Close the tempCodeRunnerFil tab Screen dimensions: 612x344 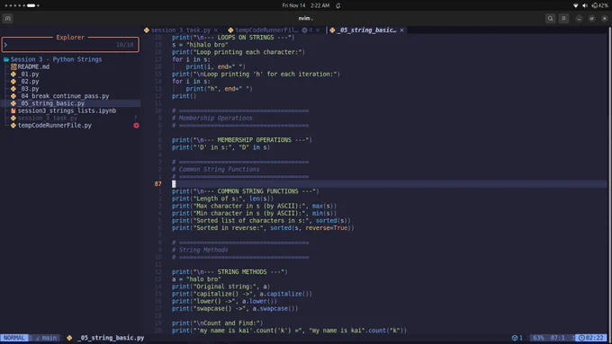pyautogui.click(x=318, y=30)
